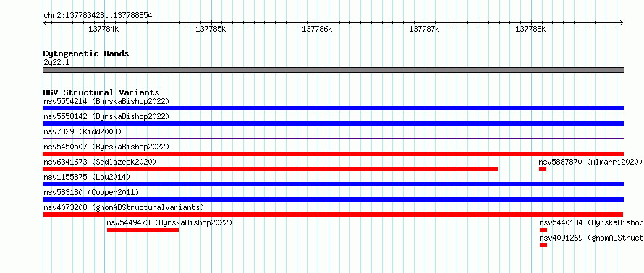Open variant nsv1155875 (Lou2014) label
The image size is (644, 273).
(x=87, y=177)
